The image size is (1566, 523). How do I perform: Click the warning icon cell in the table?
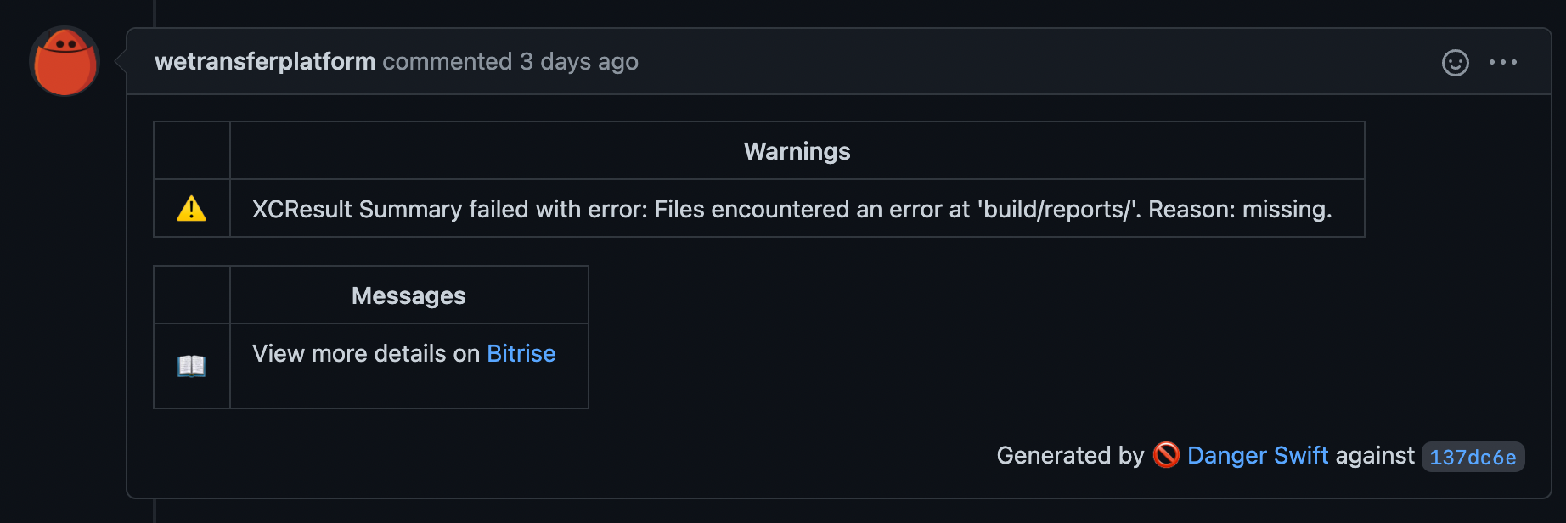tap(191, 207)
